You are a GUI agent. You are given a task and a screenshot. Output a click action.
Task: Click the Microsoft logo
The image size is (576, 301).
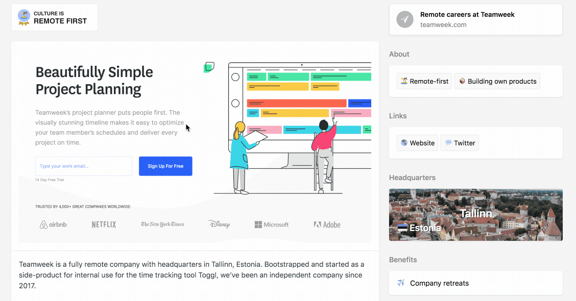click(272, 224)
